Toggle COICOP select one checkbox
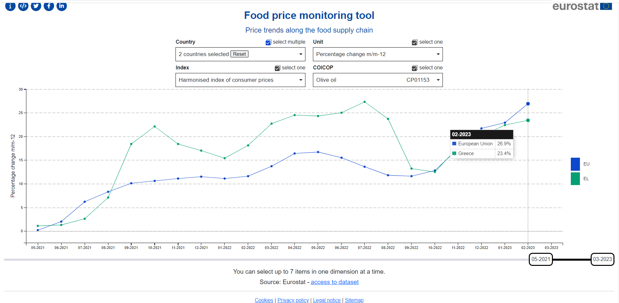The image size is (619, 303). 415,68
